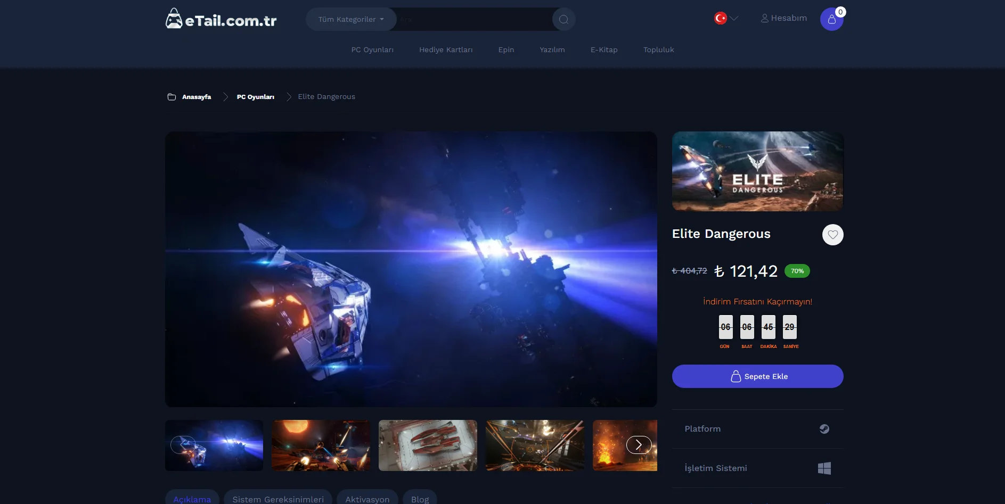
Task: Go to Anasayfa breadcrumb
Action: [197, 97]
